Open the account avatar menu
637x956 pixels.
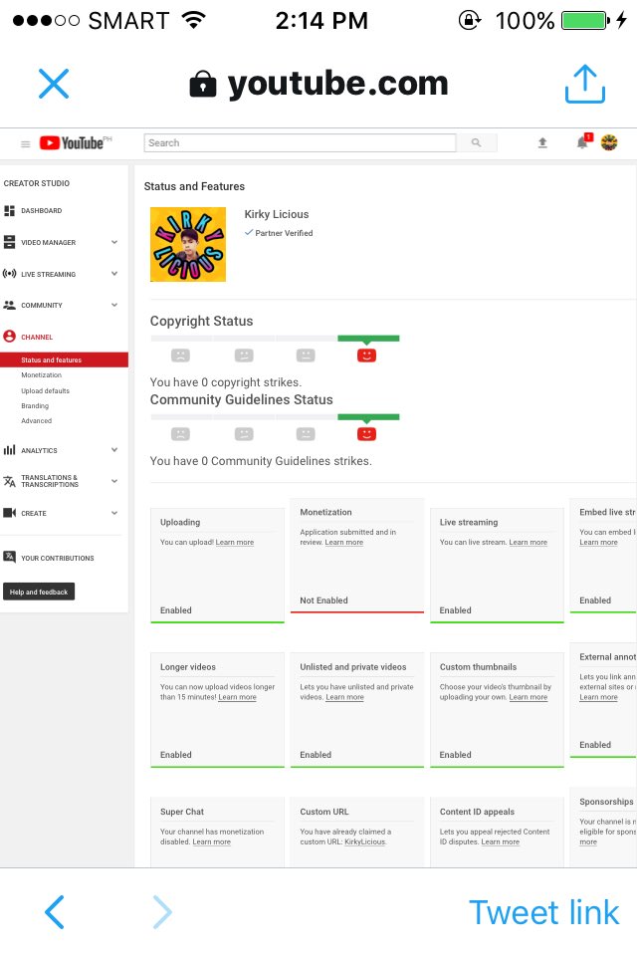[x=609, y=142]
